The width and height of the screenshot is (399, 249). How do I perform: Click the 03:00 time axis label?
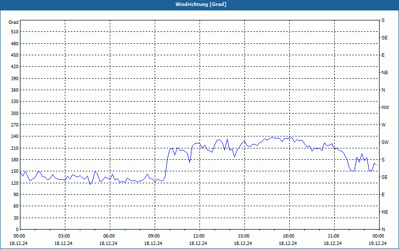click(x=65, y=236)
